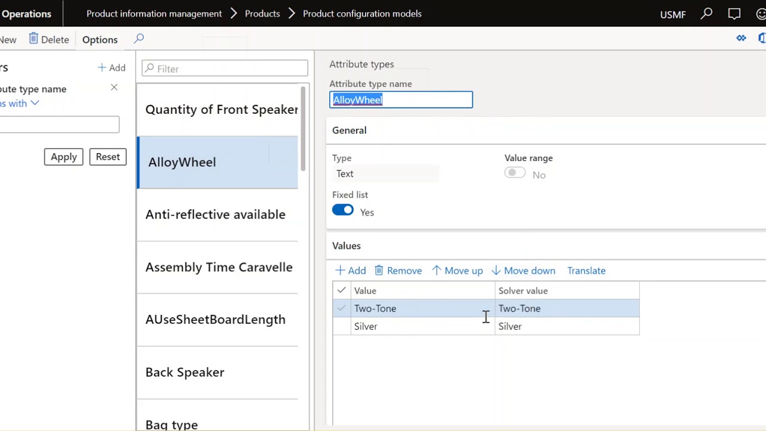Toggle the Fixed list switch
766x431 pixels.
tap(343, 210)
